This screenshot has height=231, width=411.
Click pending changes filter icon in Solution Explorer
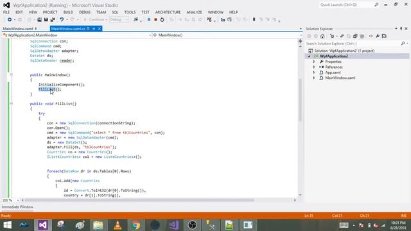333,36
